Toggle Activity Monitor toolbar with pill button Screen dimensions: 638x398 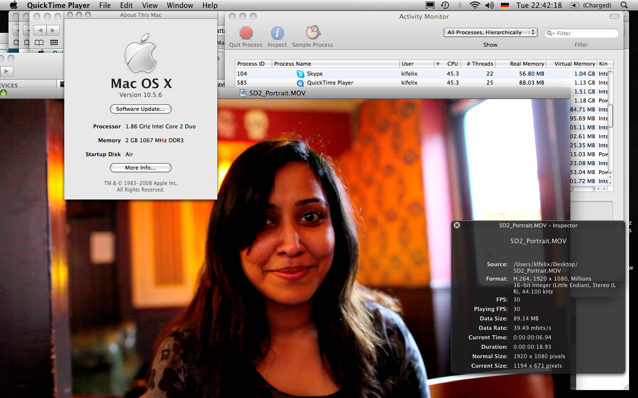[615, 17]
